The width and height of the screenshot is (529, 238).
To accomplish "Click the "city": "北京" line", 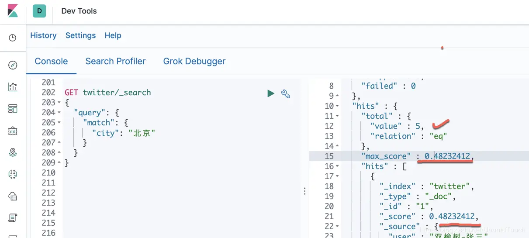I will [x=124, y=133].
